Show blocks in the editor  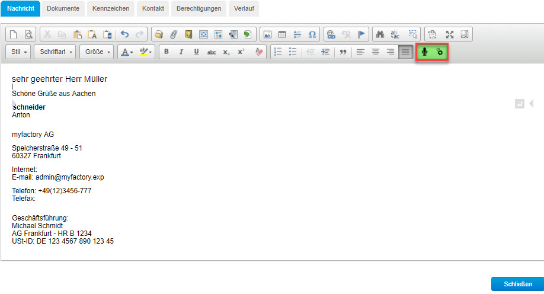[x=465, y=34]
